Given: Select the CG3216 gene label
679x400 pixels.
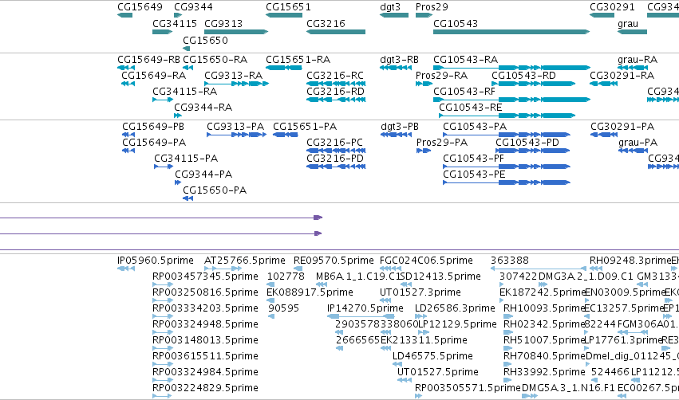Looking at the screenshot, I should coord(326,24).
